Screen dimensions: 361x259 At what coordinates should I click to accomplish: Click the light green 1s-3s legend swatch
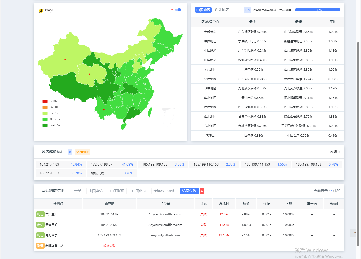(x=45, y=113)
